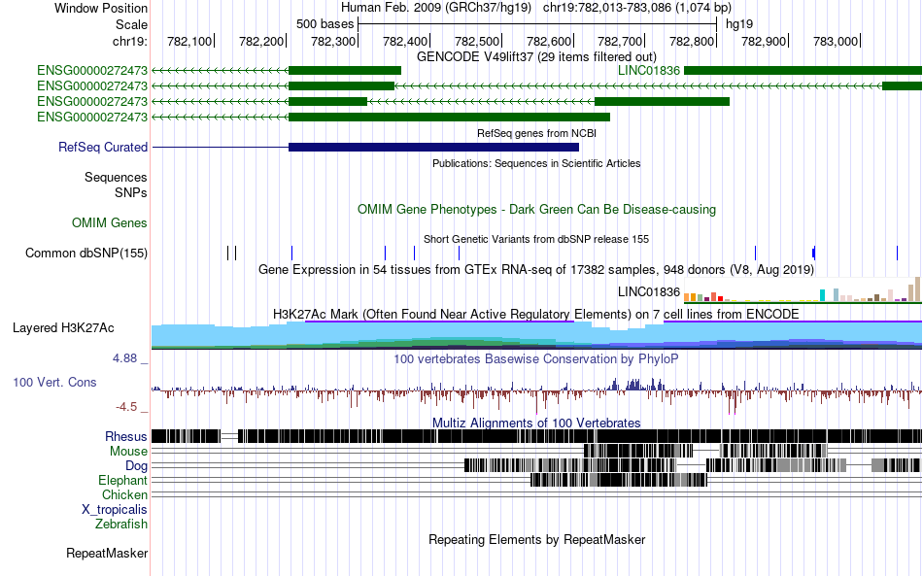Open the OMIM Gene Phenotypes track title
Image resolution: width=923 pixels, height=576 pixels.
coord(536,210)
